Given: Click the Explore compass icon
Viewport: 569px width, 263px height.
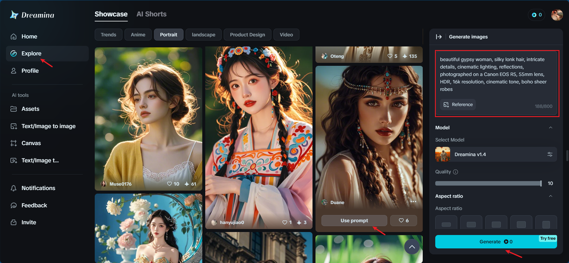Looking at the screenshot, I should [x=14, y=53].
